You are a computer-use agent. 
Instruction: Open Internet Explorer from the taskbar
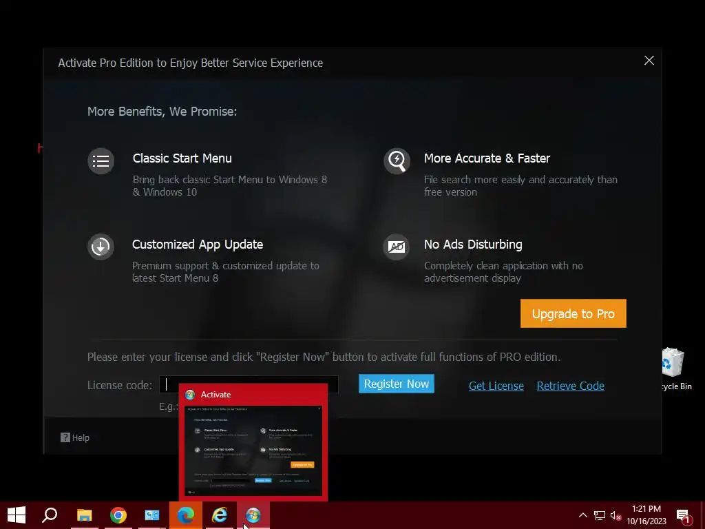(x=220, y=515)
